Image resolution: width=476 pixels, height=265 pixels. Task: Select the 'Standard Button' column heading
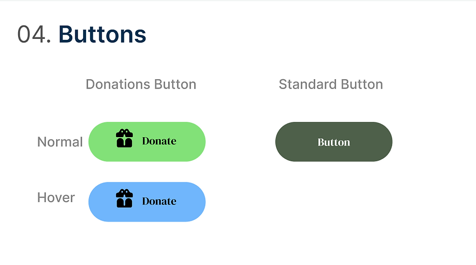pos(331,85)
